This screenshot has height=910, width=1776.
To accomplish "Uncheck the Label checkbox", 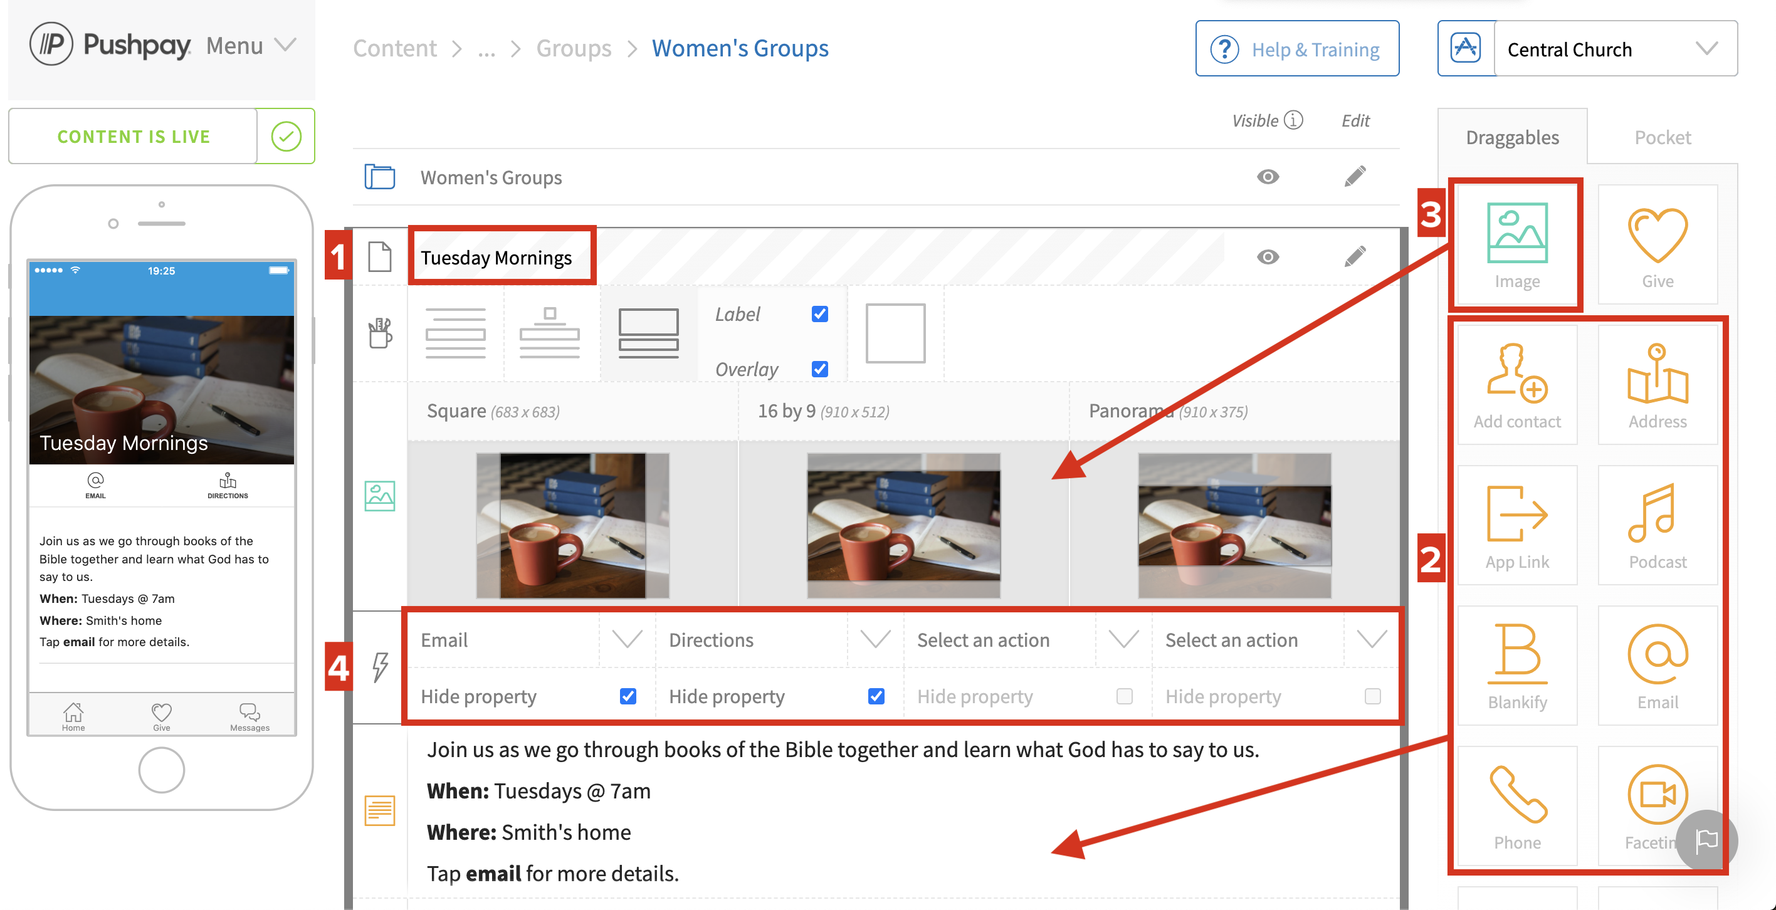I will coord(819,315).
